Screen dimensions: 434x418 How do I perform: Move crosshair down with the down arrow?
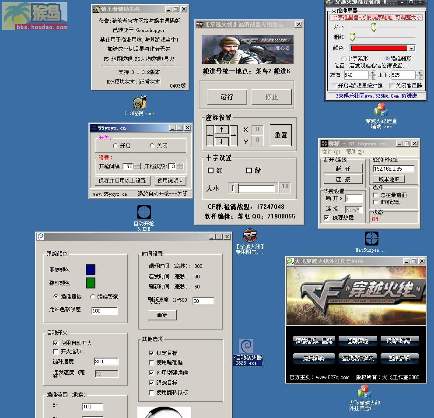pyautogui.click(x=222, y=141)
